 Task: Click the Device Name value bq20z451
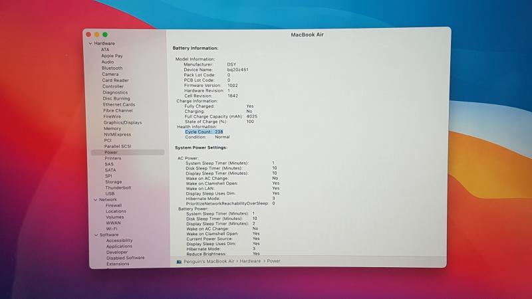(x=238, y=70)
